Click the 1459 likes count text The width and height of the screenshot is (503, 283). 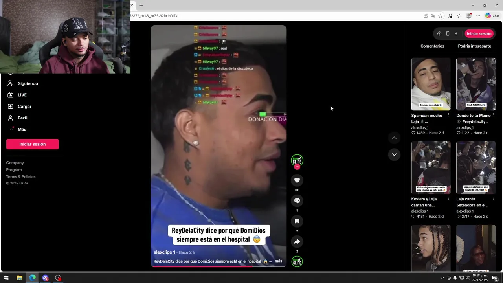pyautogui.click(x=420, y=133)
